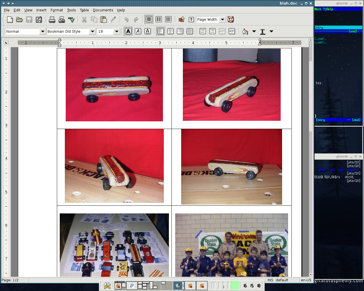Image resolution: width=364 pixels, height=291 pixels.
Task: Open the Help menu
Action: point(121,10)
